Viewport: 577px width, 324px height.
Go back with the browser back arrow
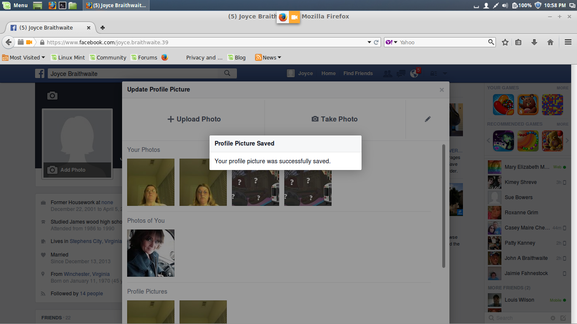(8, 42)
